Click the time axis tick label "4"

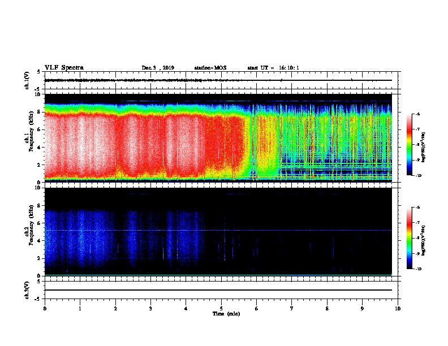pos(186,309)
